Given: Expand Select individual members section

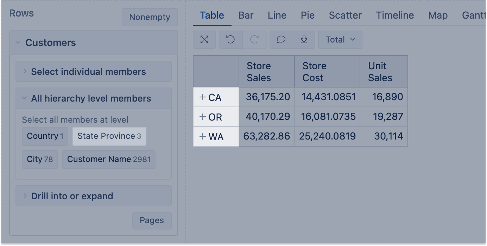Looking at the screenshot, I should pyautogui.click(x=94, y=72).
